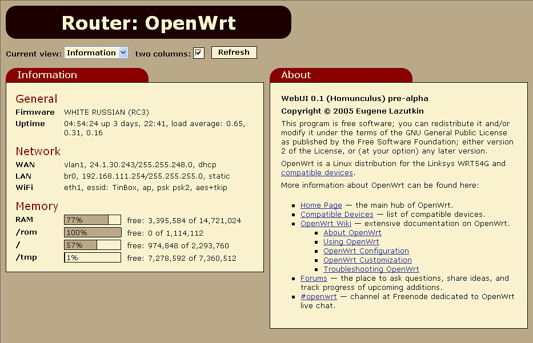Click the Memory section heading
The height and width of the screenshot is (343, 533).
pos(37,206)
